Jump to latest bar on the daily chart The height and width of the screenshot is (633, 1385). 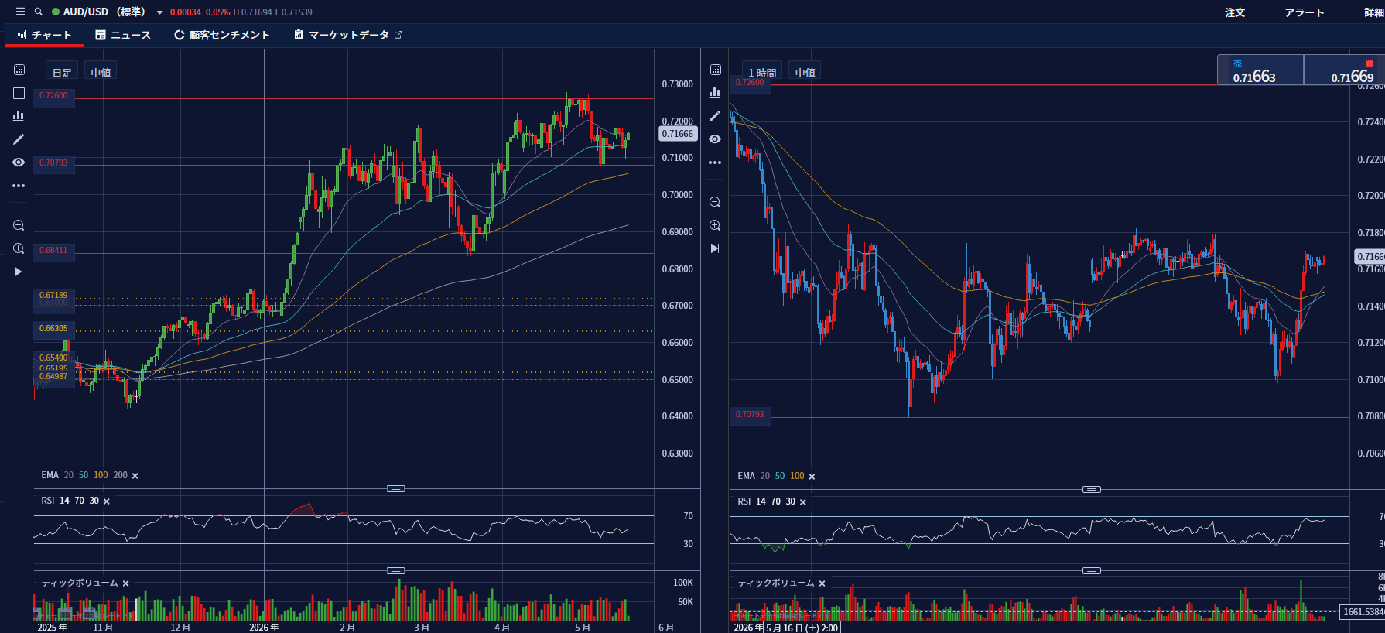[x=19, y=272]
